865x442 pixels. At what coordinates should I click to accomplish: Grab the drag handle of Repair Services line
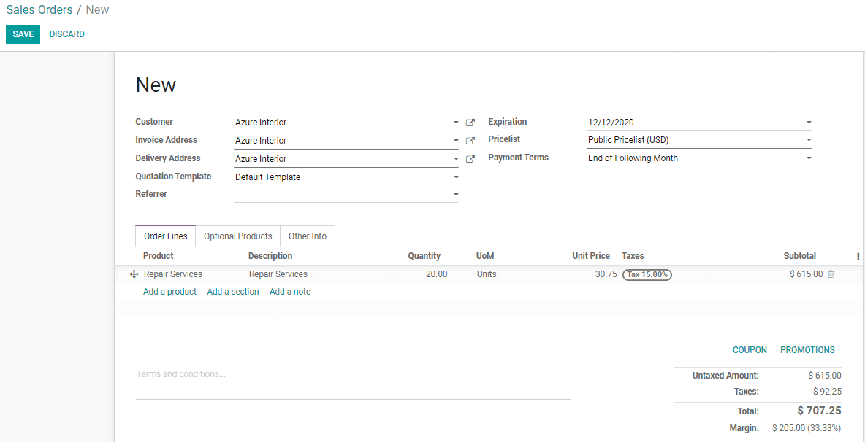(x=133, y=274)
